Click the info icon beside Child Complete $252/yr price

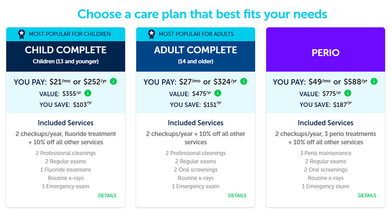pyautogui.click(x=113, y=82)
